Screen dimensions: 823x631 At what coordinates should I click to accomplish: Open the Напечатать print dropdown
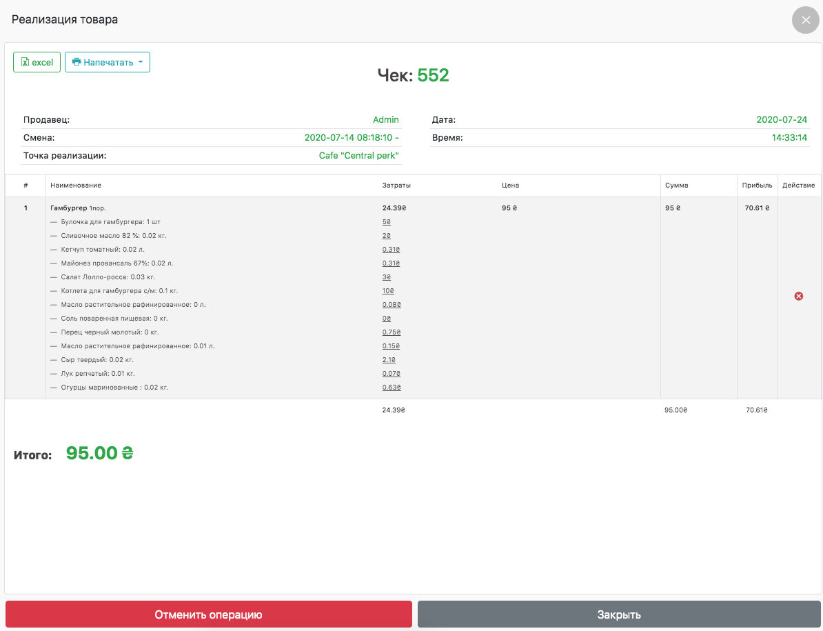[x=108, y=62]
